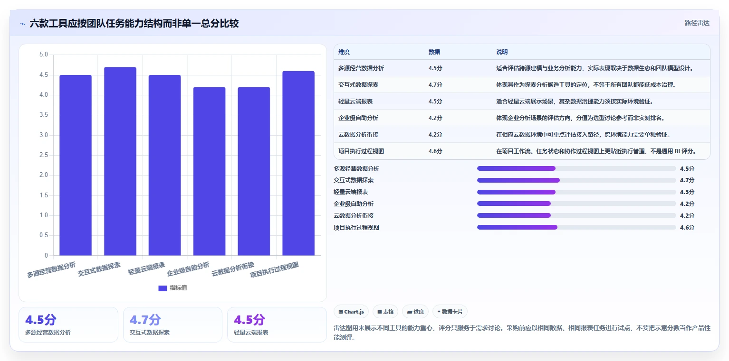Click the 5.0 y-axis label

pyautogui.click(x=44, y=55)
